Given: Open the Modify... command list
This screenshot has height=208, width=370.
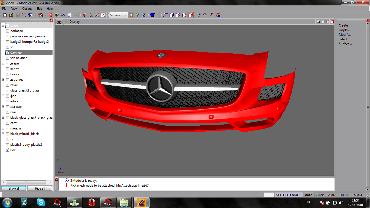Looking at the screenshot, I should coord(345,35).
